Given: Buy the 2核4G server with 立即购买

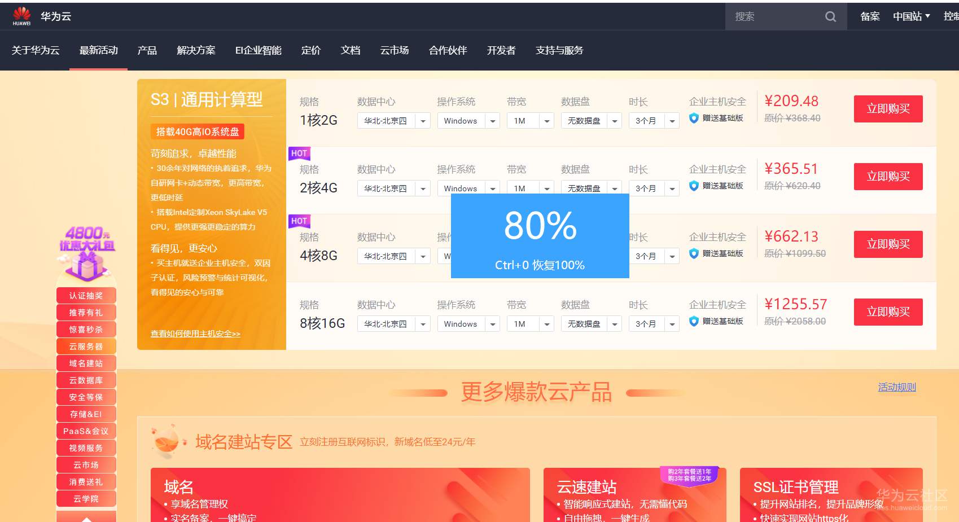Looking at the screenshot, I should [x=888, y=177].
